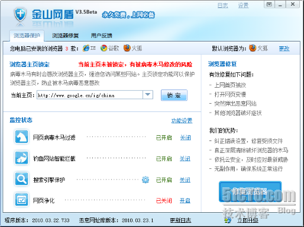Image resolution: width=304 pixels, height=227 pixels.
Task: Select the 谷歌 Chrome browser icon
Action: tap(104, 48)
